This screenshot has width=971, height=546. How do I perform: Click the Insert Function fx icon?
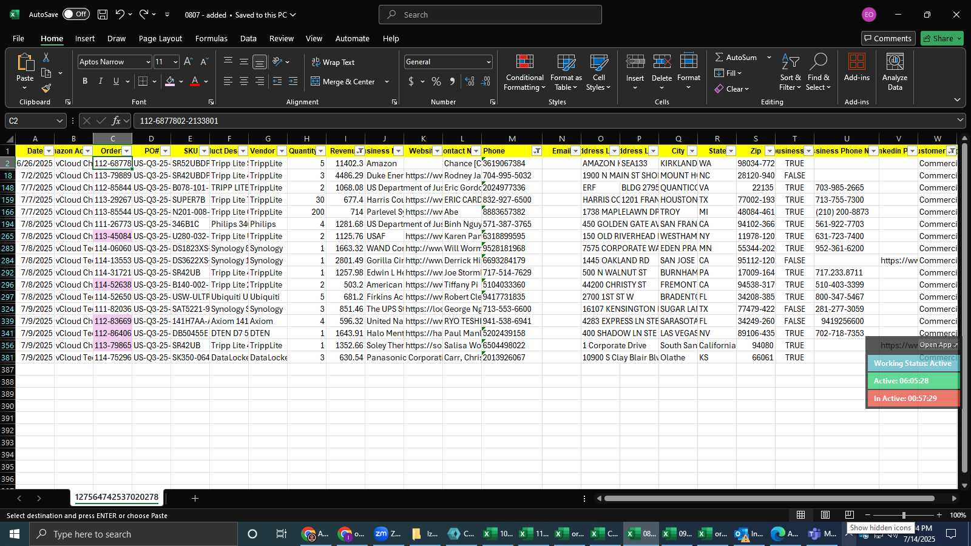click(117, 121)
